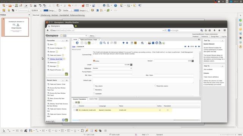The image size is (243, 136).
Task: Click the Refresh records icon in iDempiere toolbar
Action: pos(101,43)
